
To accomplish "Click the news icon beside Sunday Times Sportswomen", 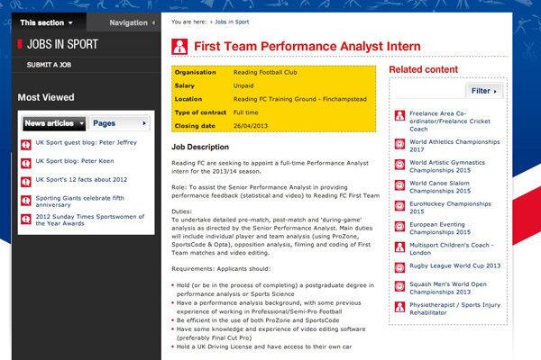I will 26,219.
